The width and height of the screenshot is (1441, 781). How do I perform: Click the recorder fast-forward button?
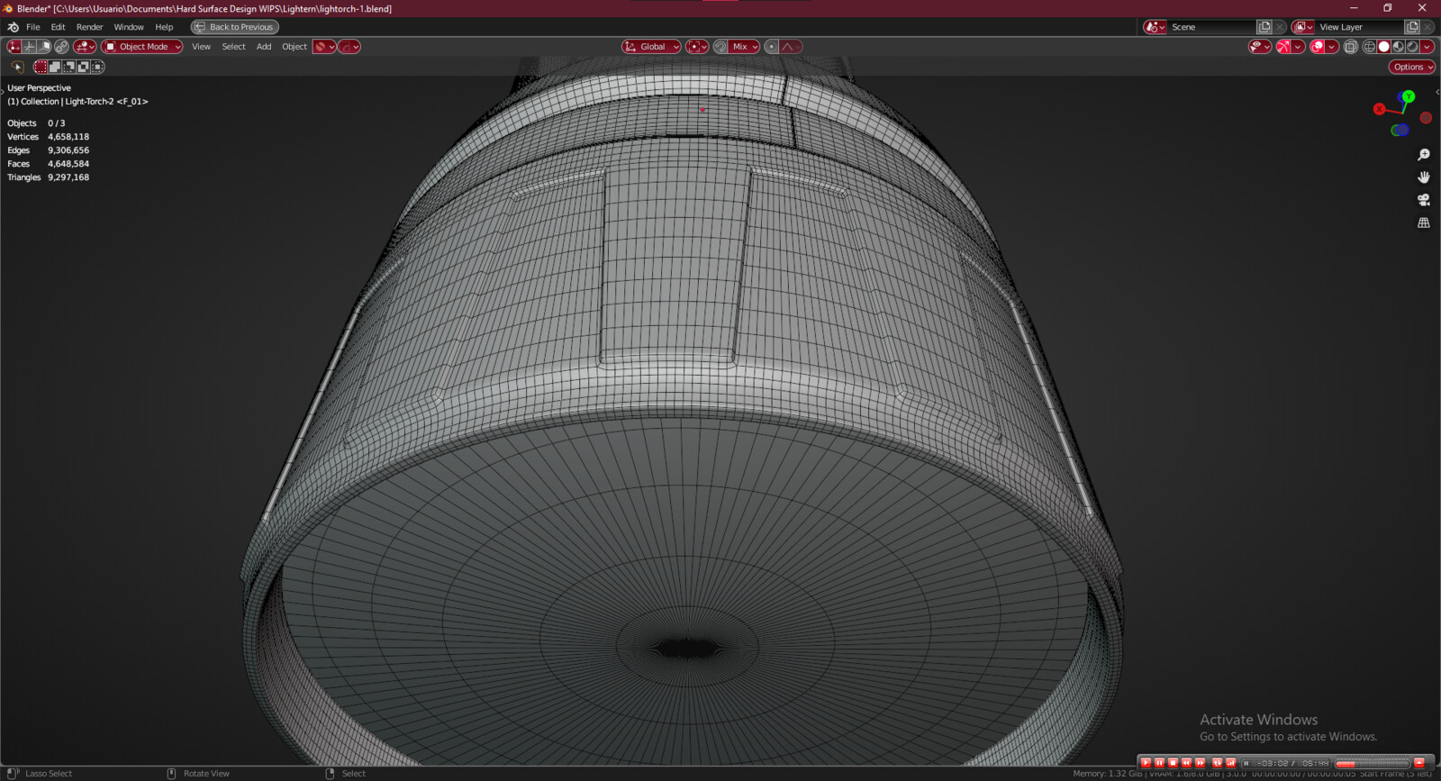(x=1200, y=763)
